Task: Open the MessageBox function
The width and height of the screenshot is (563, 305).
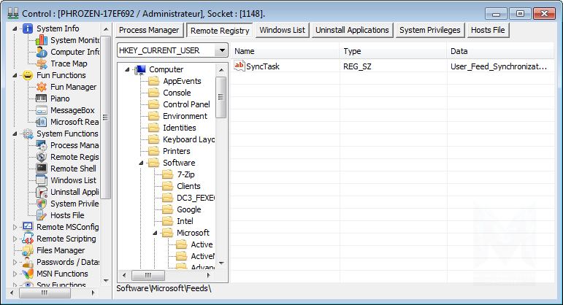Action: (72, 110)
